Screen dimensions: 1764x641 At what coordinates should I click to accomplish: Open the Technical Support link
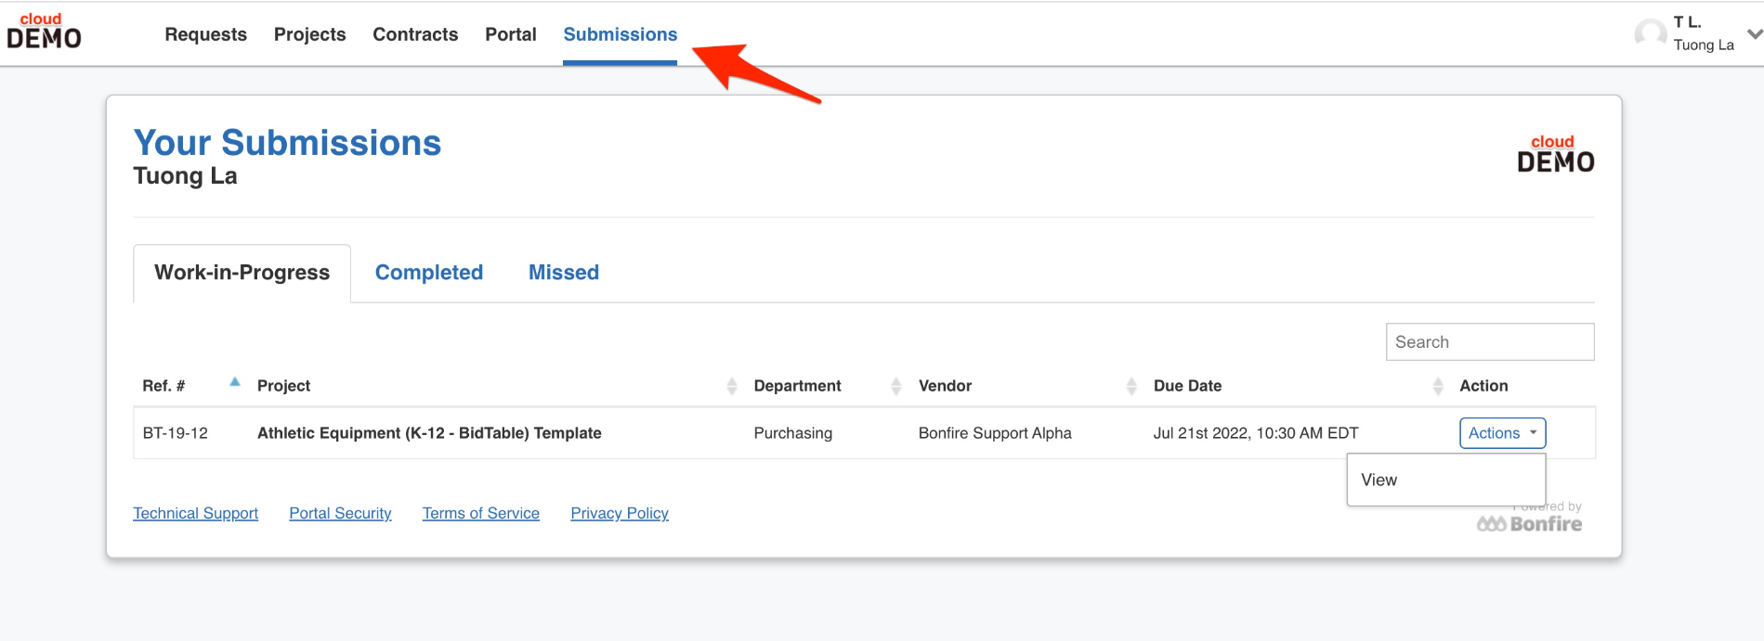pos(195,513)
